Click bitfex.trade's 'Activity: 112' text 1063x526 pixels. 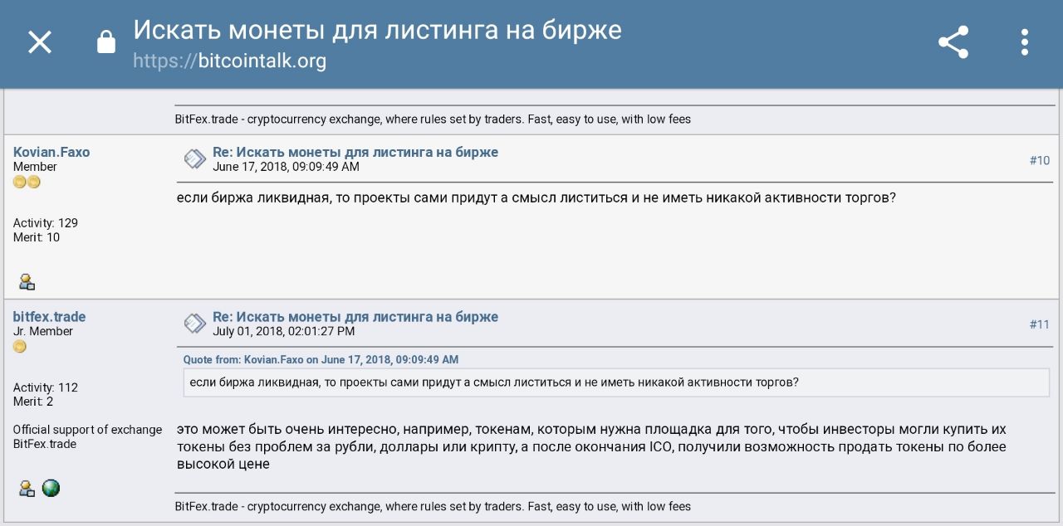tap(46, 387)
